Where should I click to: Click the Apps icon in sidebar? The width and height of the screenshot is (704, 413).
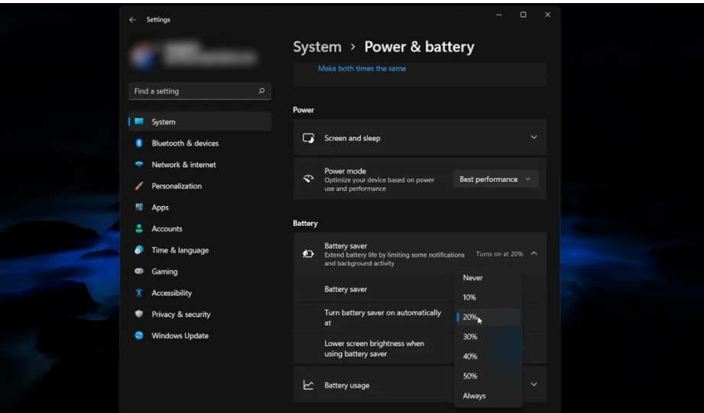pos(139,207)
